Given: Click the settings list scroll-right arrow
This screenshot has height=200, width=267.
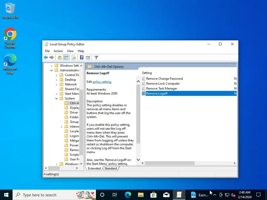Looking at the screenshot, I should click(x=234, y=163).
